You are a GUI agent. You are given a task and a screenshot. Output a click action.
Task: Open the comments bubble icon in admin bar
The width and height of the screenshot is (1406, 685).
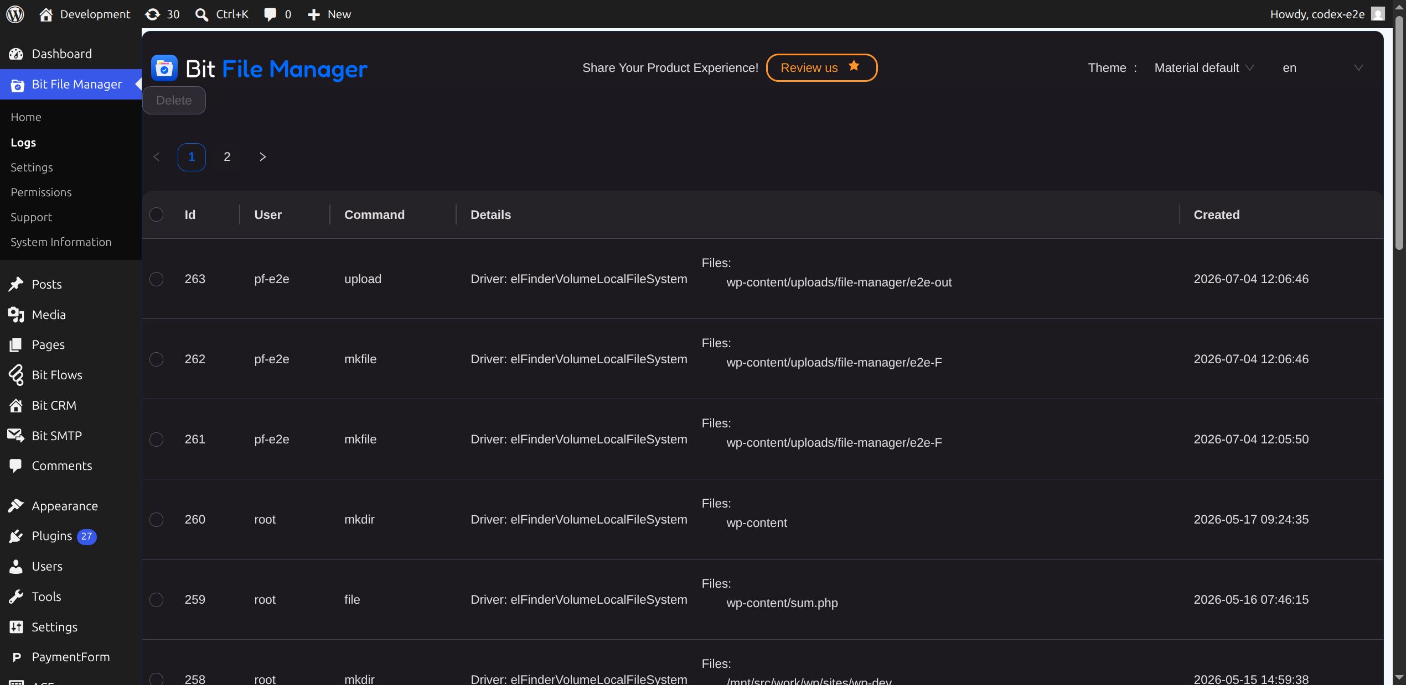coord(270,14)
